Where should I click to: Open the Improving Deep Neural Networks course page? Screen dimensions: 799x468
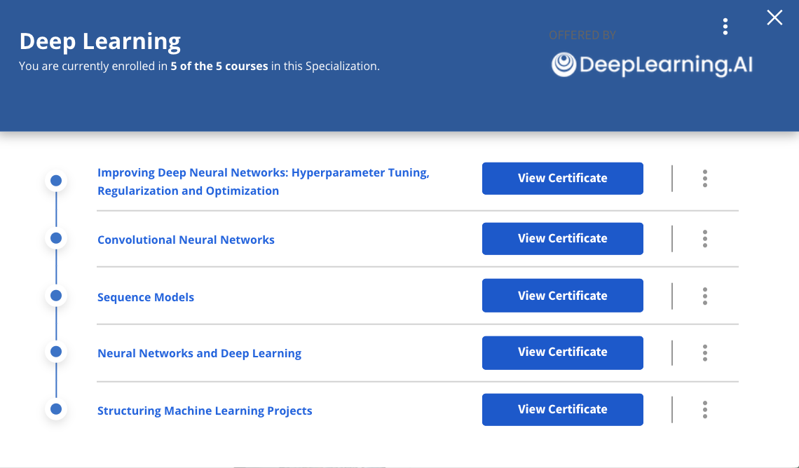(x=263, y=181)
